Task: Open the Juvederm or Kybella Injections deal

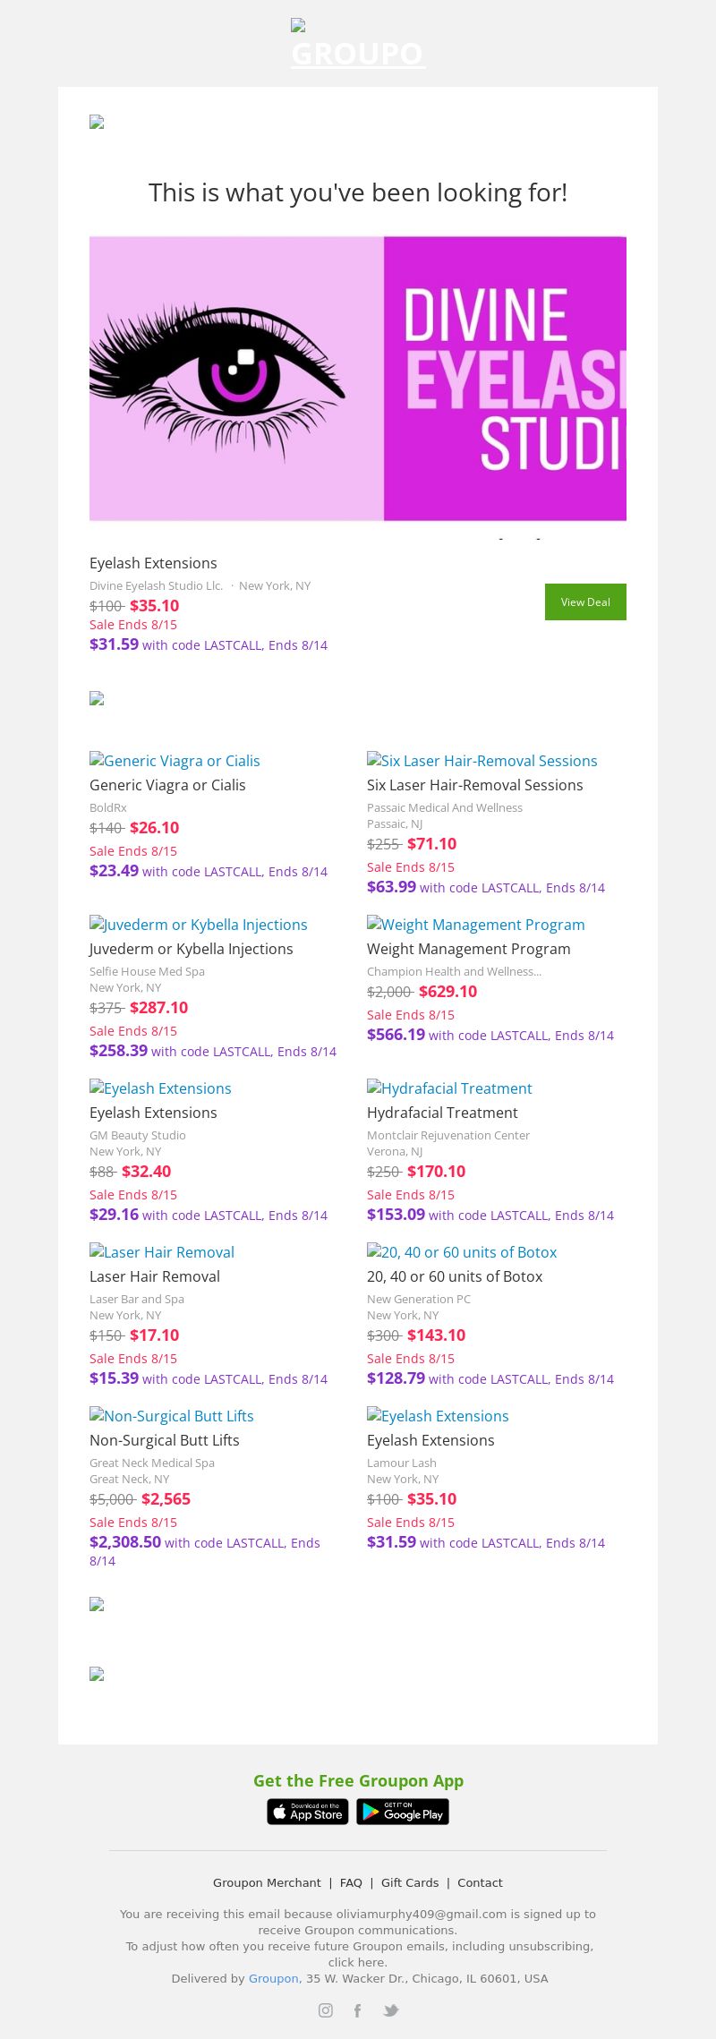Action: pos(198,925)
